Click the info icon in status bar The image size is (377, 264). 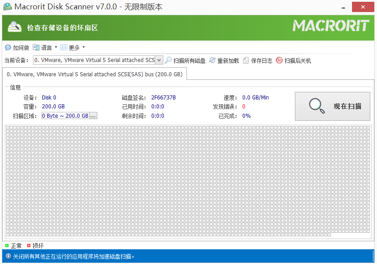(8, 256)
